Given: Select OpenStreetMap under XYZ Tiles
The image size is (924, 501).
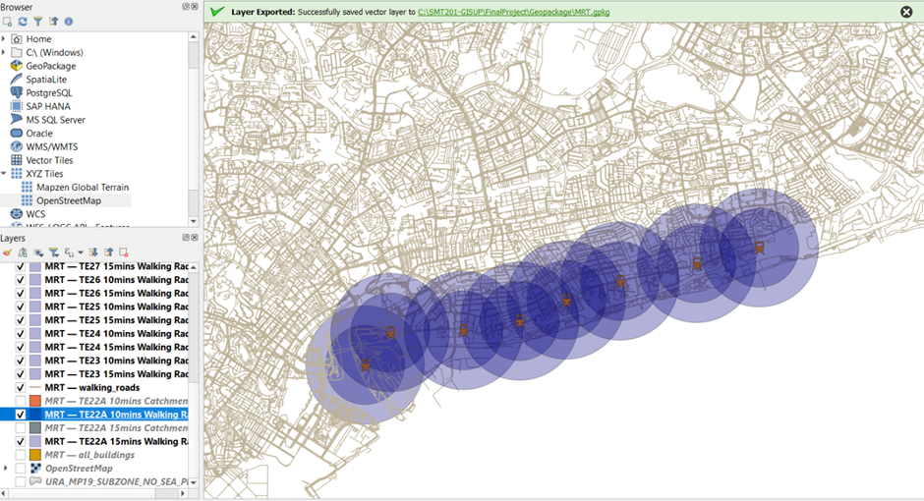Looking at the screenshot, I should (68, 200).
